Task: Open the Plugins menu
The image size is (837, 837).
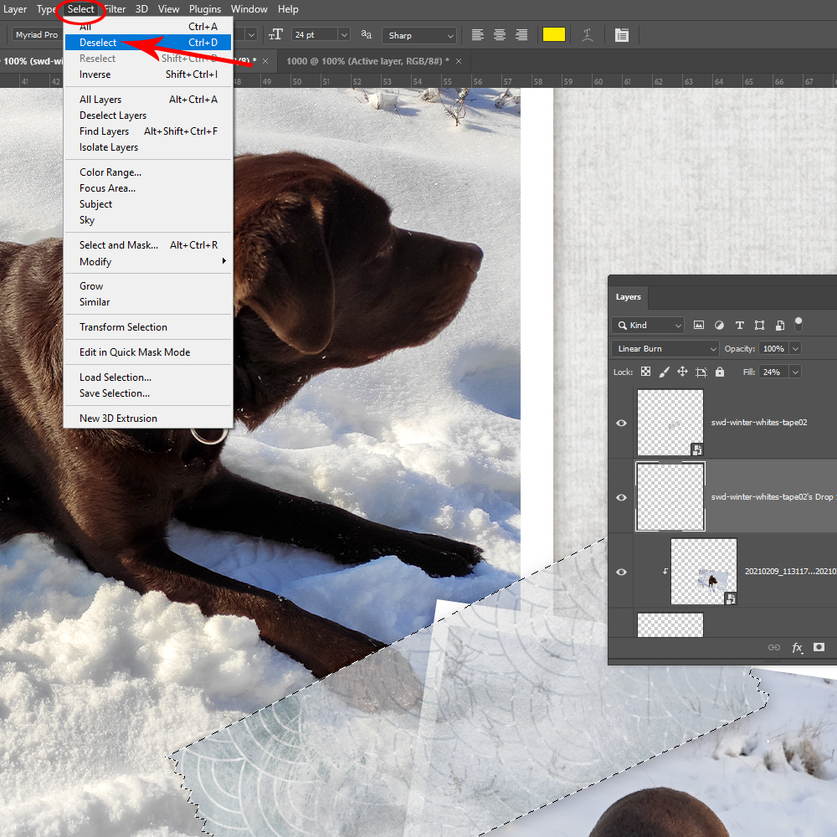Action: (x=205, y=9)
